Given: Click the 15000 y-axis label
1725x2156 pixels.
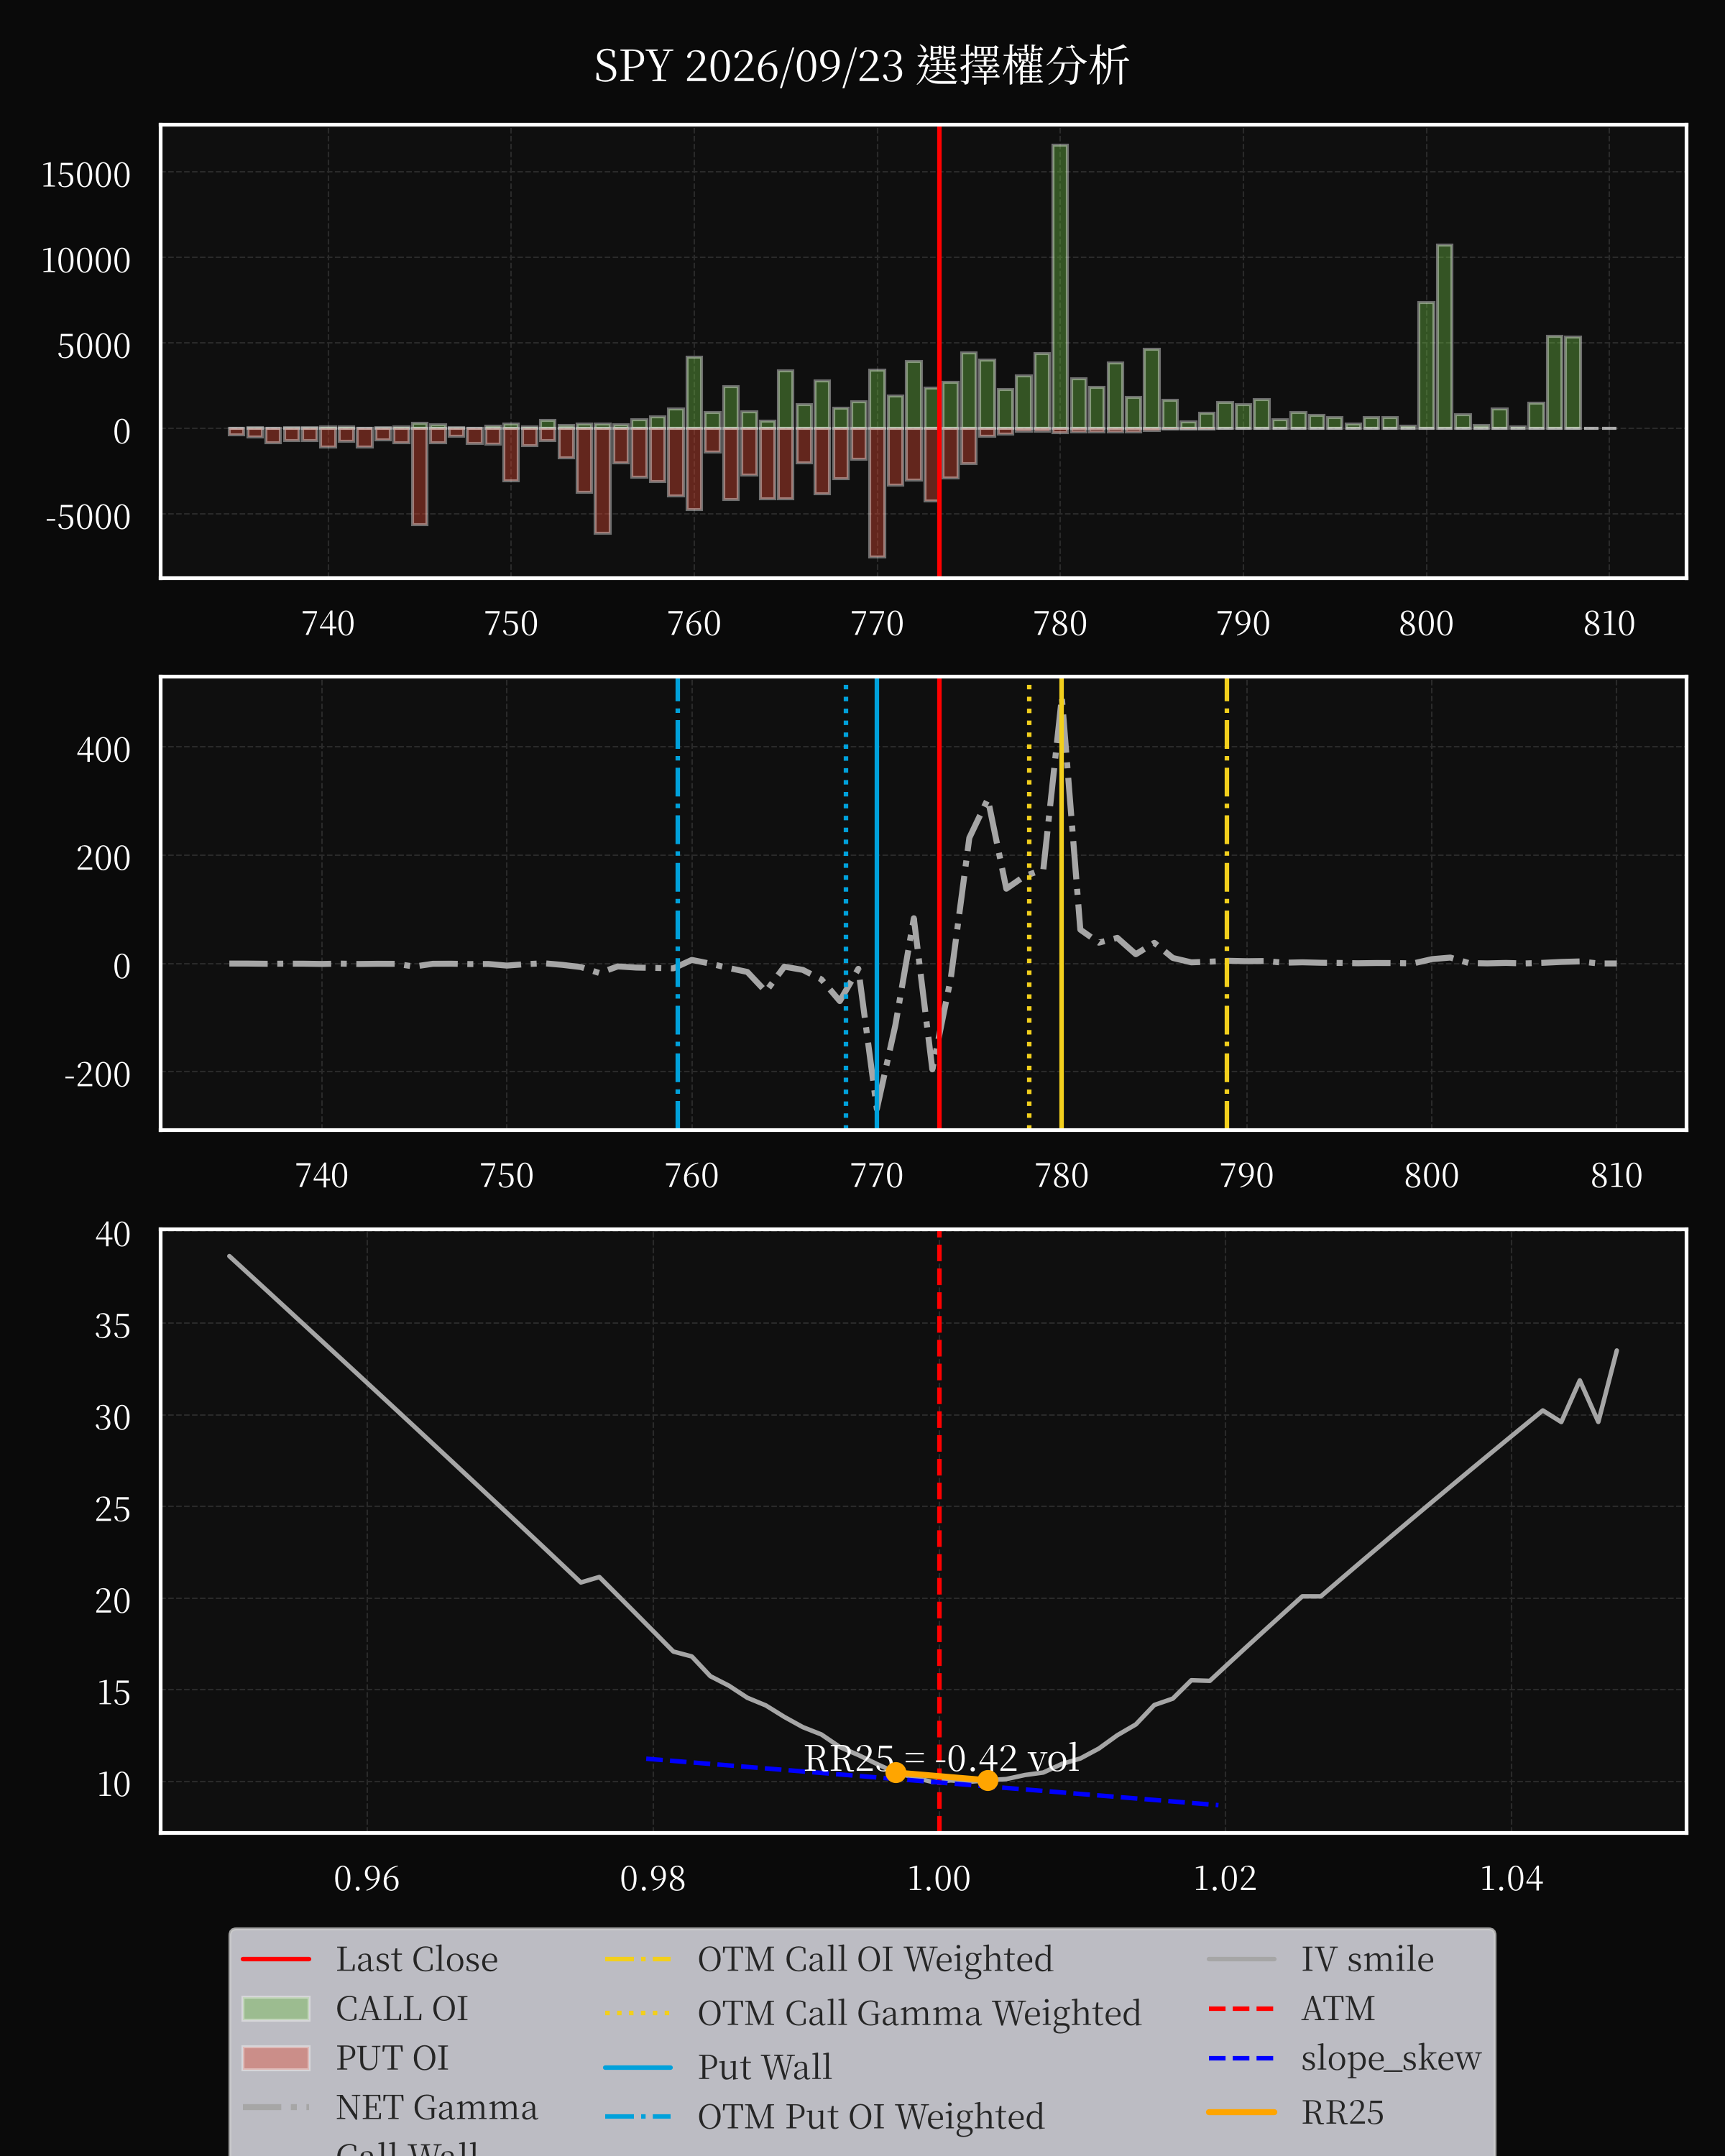Looking at the screenshot, I should click(x=86, y=175).
